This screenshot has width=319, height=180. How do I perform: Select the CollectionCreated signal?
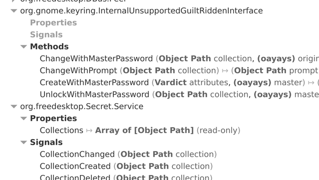[x=126, y=166]
